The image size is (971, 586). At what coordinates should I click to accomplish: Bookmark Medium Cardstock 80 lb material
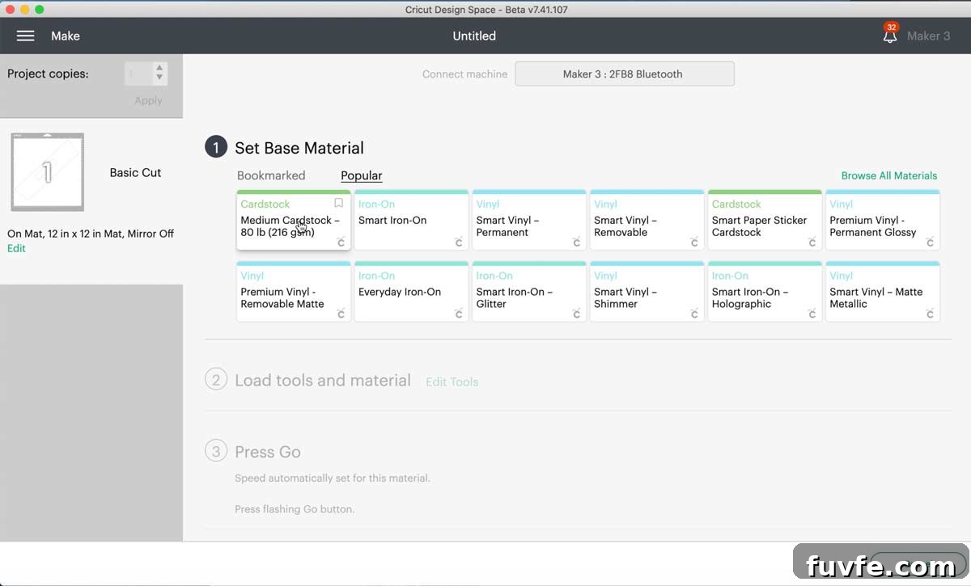pyautogui.click(x=339, y=204)
